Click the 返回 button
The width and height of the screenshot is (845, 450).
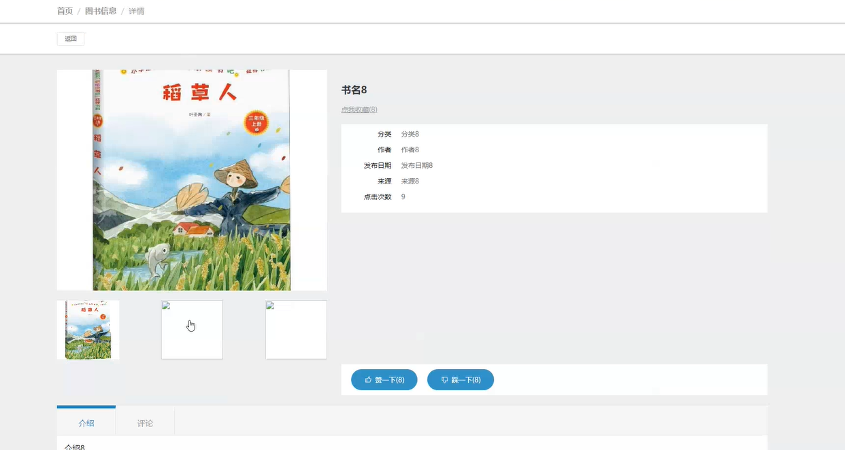(x=71, y=39)
